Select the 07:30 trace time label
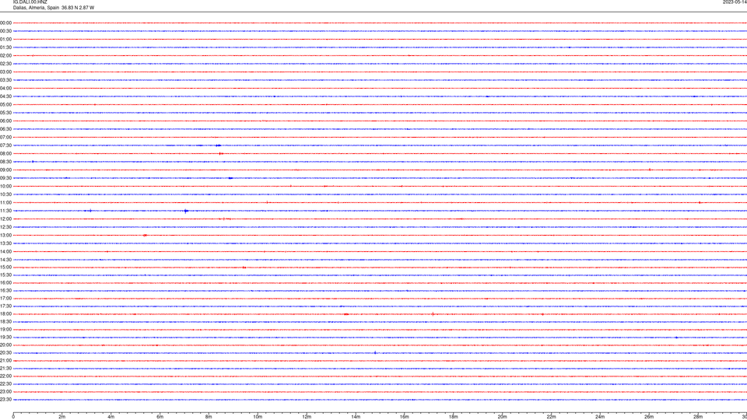 [x=5, y=145]
